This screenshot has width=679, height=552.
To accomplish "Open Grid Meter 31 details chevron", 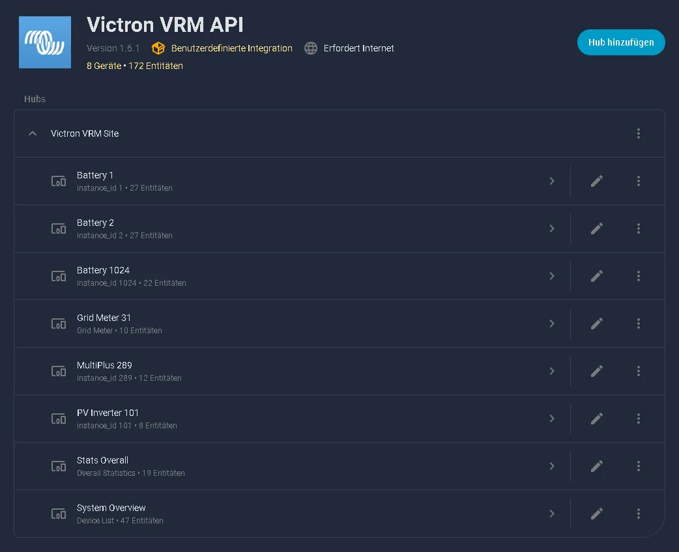I will tap(552, 324).
